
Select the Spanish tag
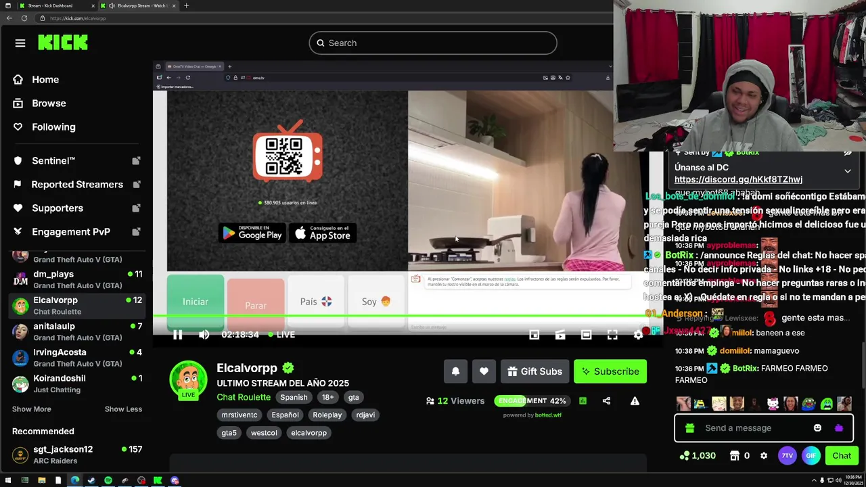294,398
